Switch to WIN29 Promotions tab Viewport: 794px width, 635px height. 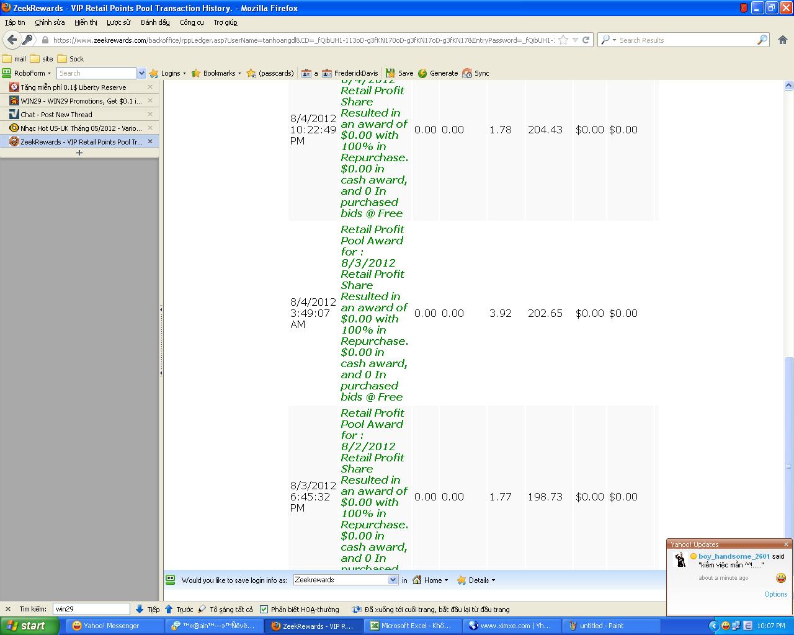(79, 101)
